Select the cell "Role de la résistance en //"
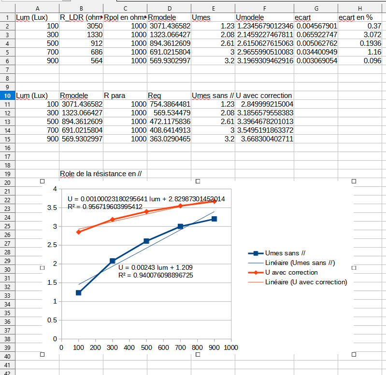 pyautogui.click(x=103, y=174)
